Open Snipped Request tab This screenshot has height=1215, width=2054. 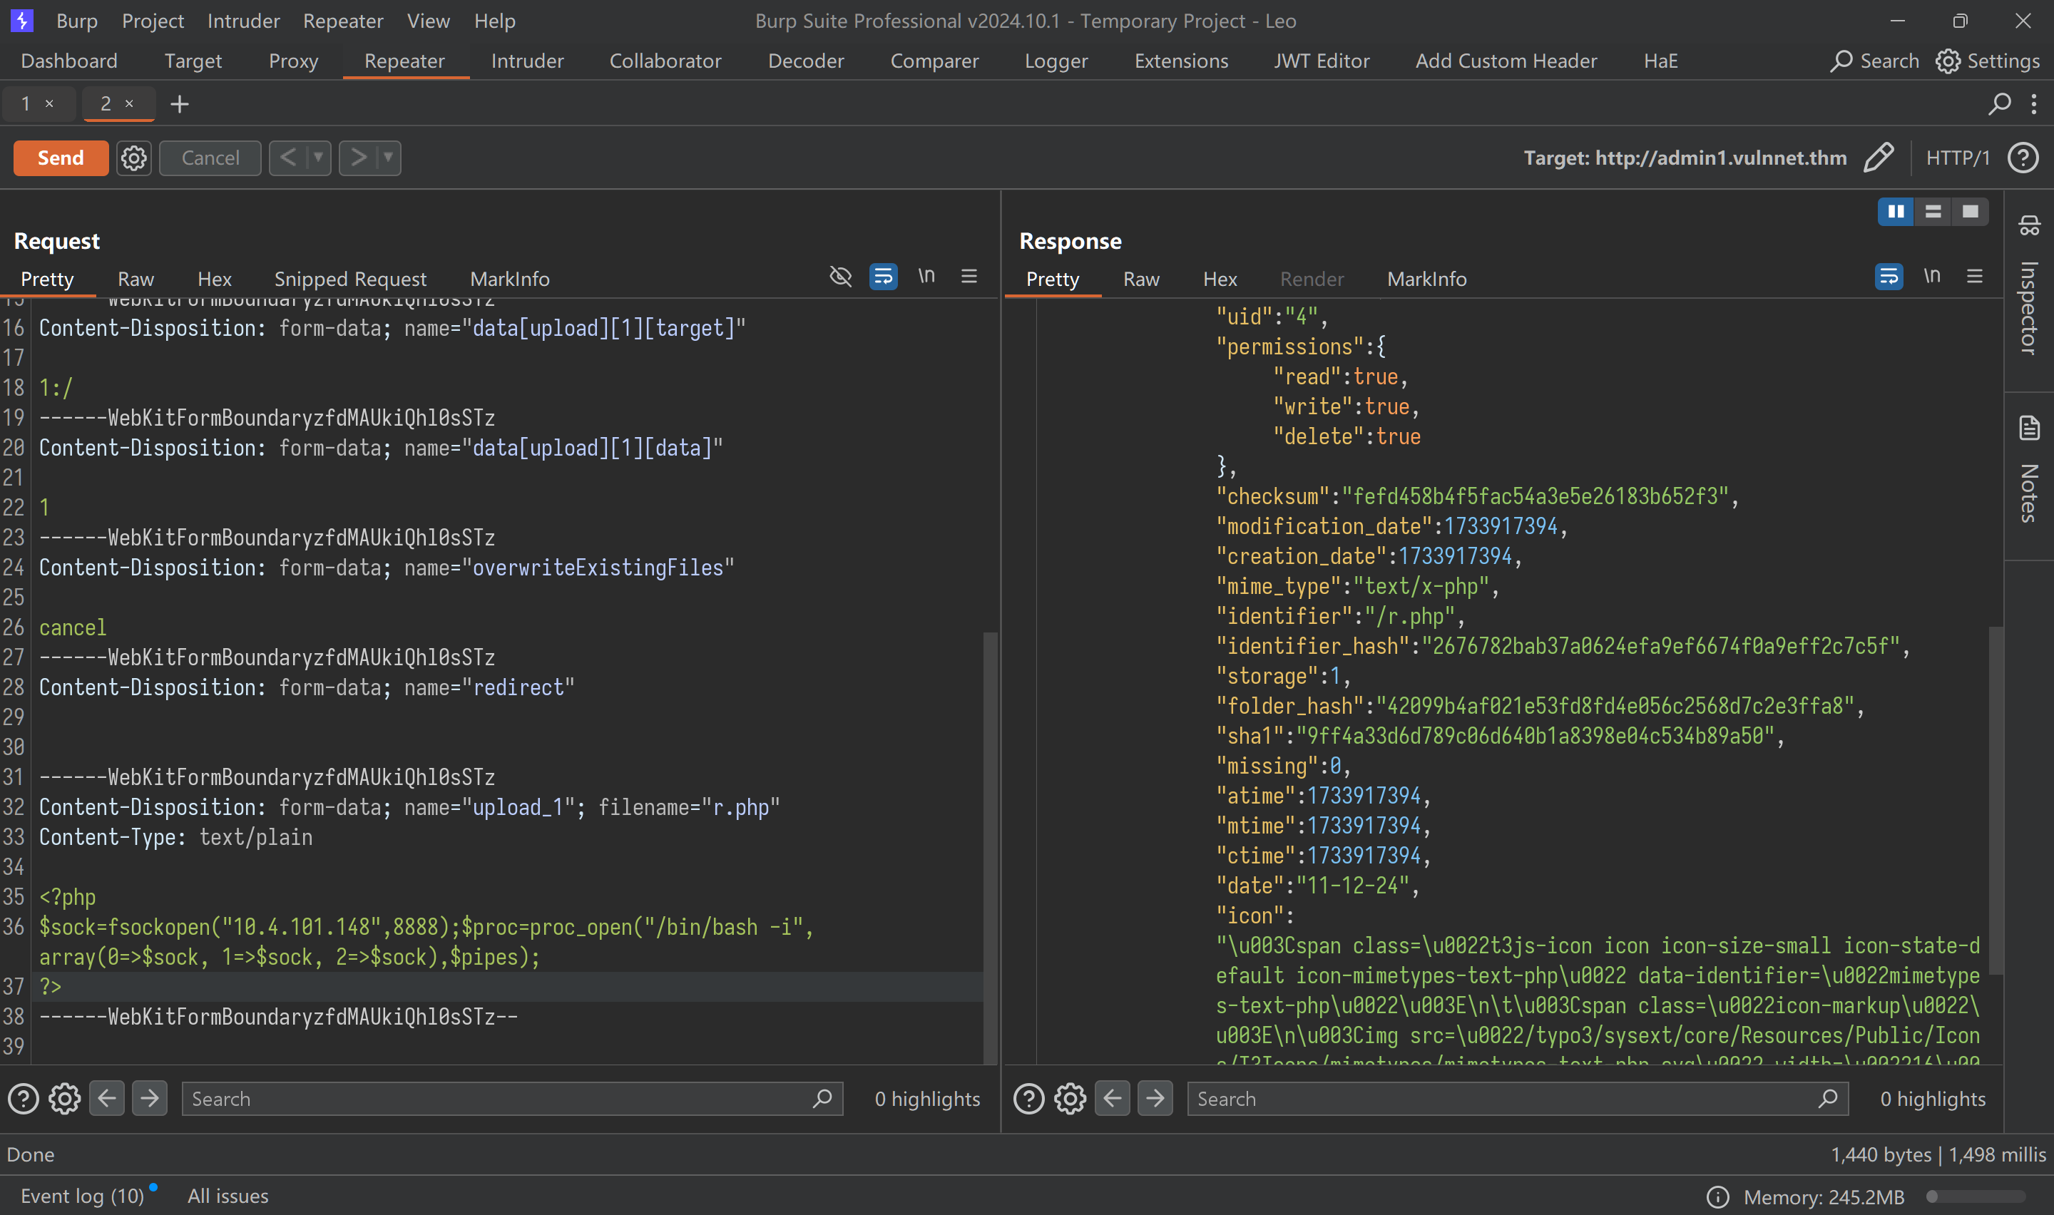[x=350, y=280]
